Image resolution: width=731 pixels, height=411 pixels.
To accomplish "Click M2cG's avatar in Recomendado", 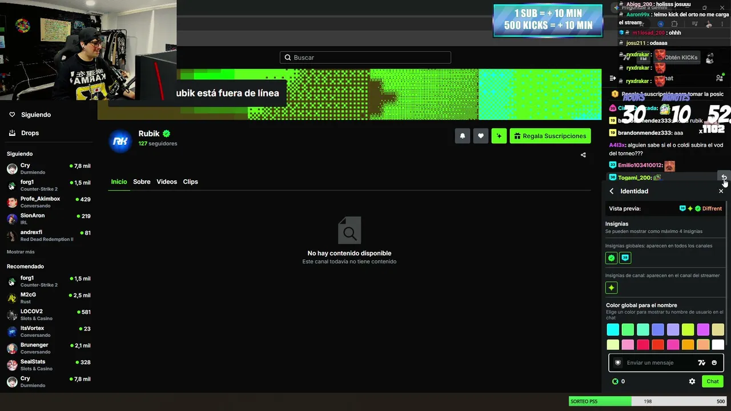I will (12, 298).
